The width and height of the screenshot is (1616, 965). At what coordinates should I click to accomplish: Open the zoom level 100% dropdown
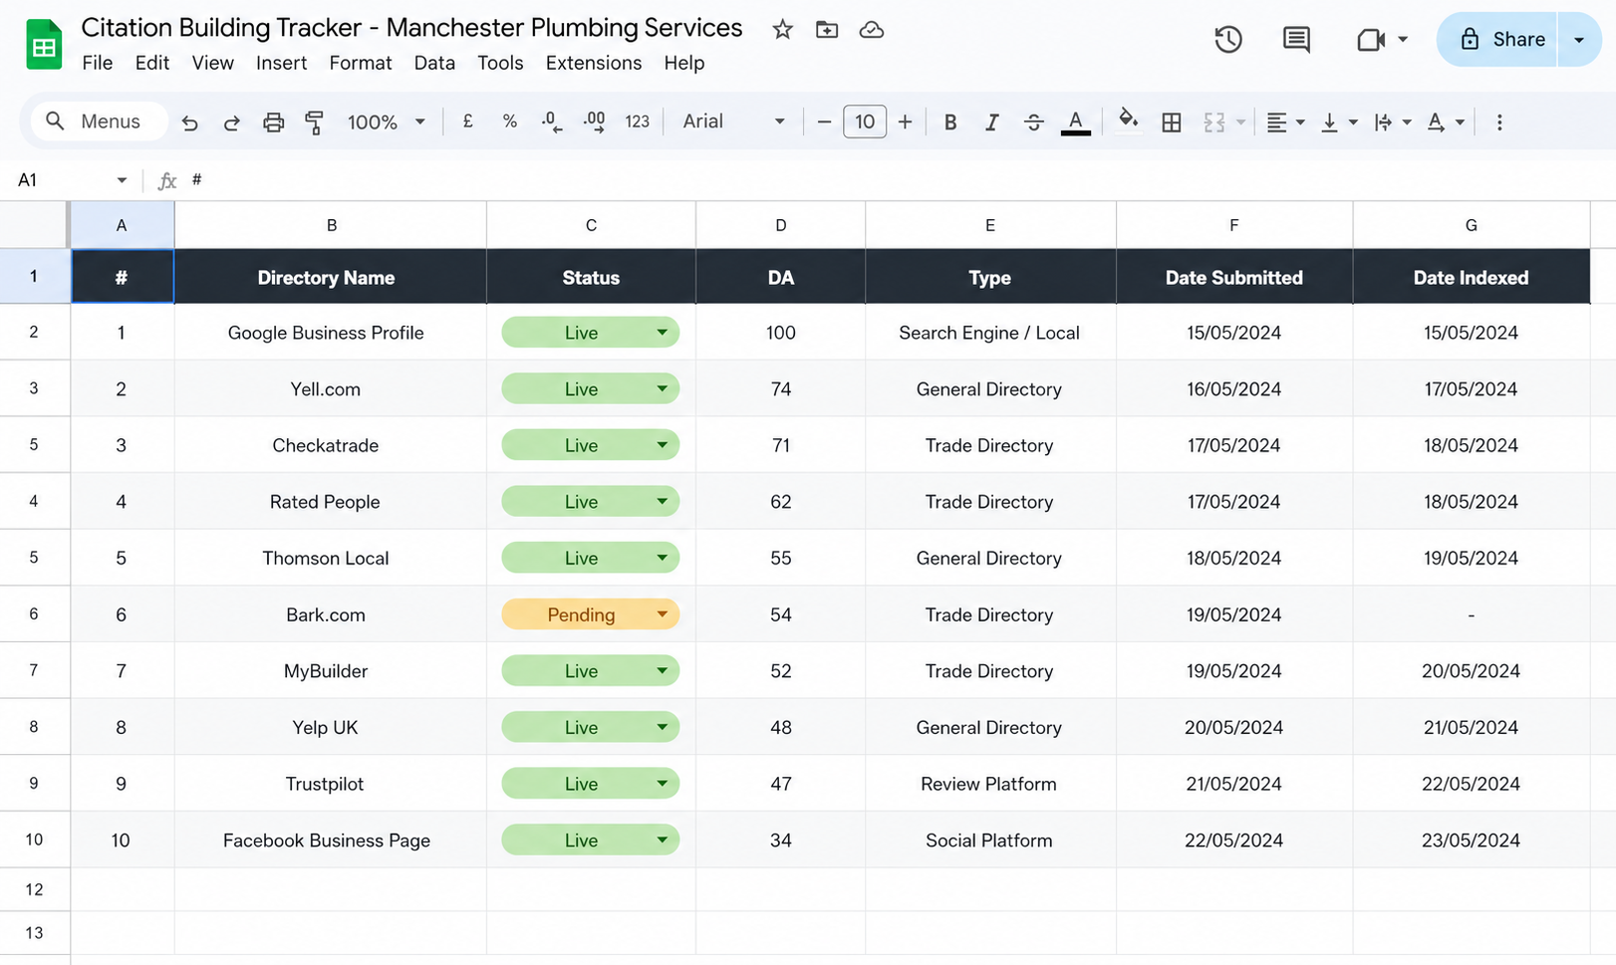[x=387, y=121]
